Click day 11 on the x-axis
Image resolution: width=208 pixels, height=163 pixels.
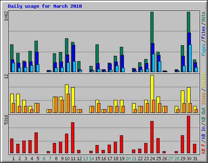coord(73,159)
